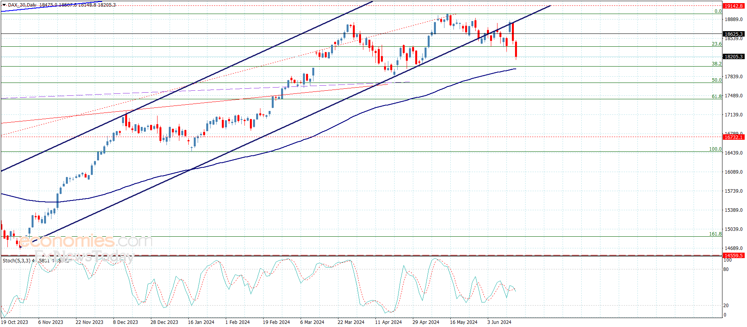Click the 1 Feb 2024 date label
Viewport: 747px width, 327px height.
coord(237,322)
